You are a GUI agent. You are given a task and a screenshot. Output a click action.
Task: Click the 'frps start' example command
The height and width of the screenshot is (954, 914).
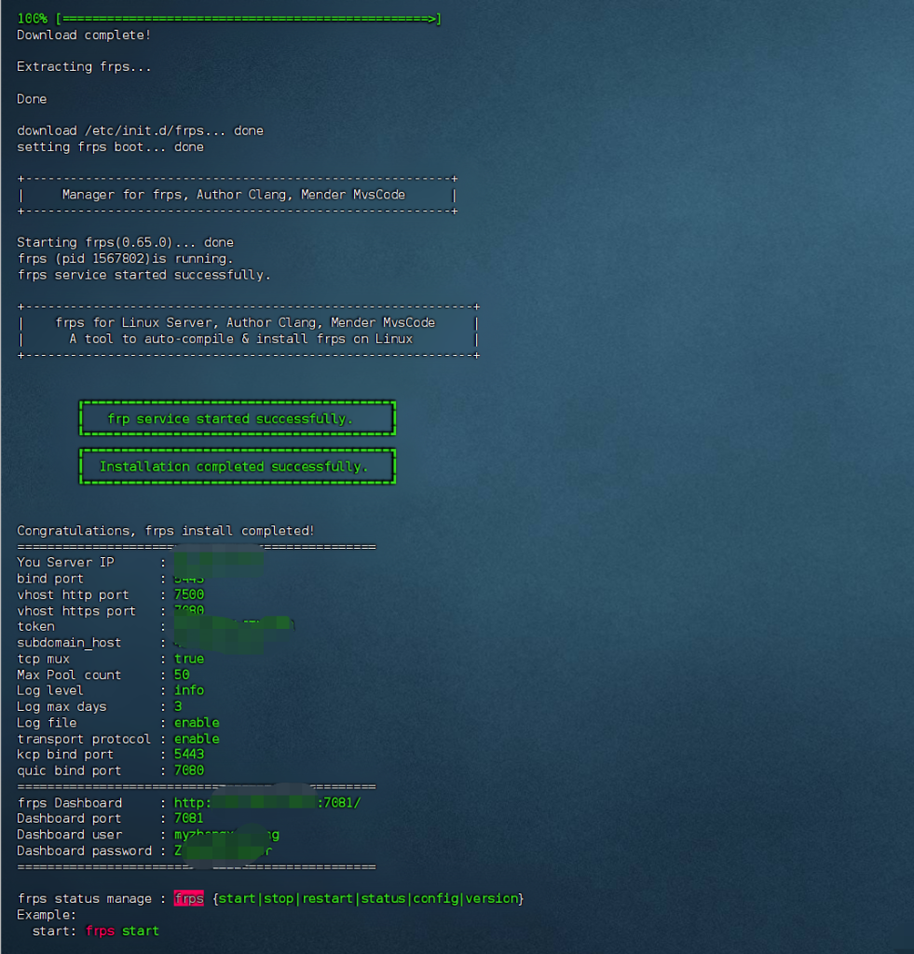pyautogui.click(x=122, y=931)
